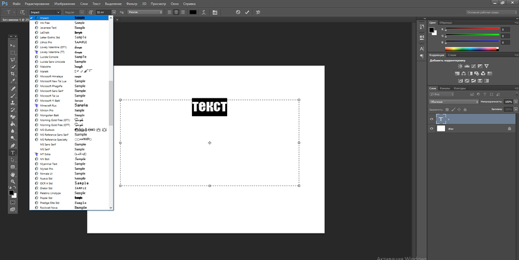The width and height of the screenshot is (519, 260).
Task: Toggle visibility of the Фон layer
Action: [x=432, y=129]
